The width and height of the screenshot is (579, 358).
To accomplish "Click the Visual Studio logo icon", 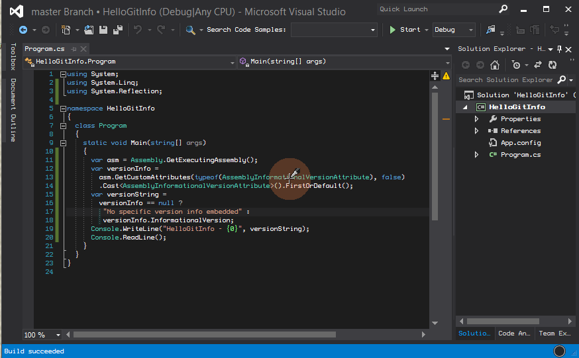I will coord(17,11).
